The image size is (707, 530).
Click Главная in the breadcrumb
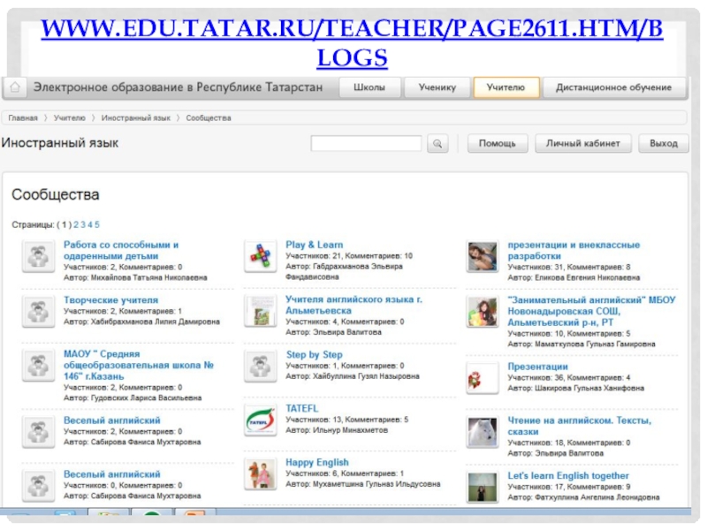(23, 117)
